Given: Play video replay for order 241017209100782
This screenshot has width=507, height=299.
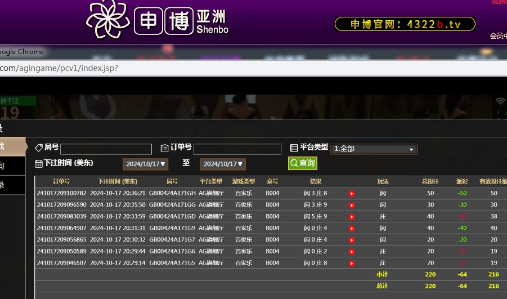Looking at the screenshot, I should pos(352,193).
